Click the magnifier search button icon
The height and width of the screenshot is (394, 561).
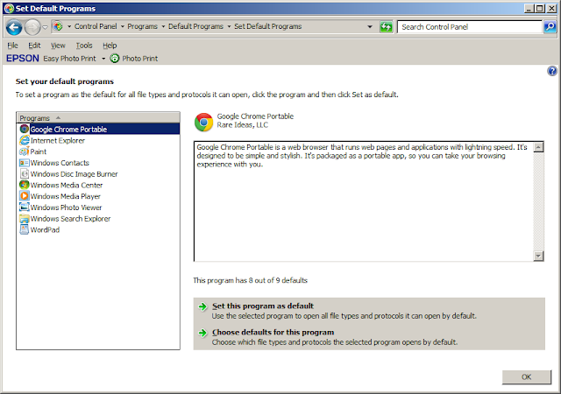pos(550,27)
